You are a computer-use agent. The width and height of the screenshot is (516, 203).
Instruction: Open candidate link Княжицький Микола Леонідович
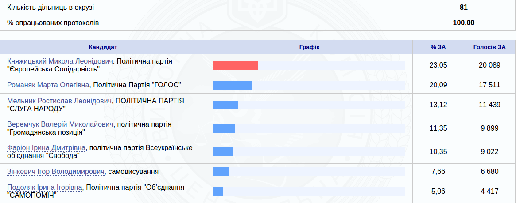(x=60, y=61)
